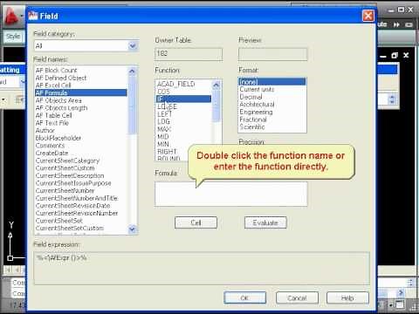Select MAX function in list
The height and width of the screenshot is (314, 419).
[164, 129]
